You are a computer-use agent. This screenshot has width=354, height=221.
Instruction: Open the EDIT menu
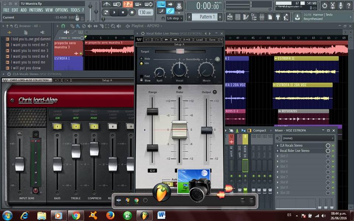click(15, 10)
